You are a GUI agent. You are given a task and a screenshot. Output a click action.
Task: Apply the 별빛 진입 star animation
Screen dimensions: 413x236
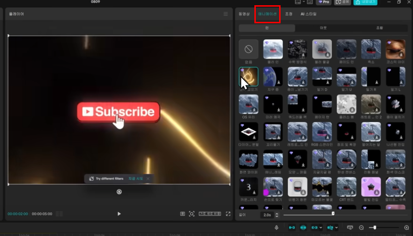pyautogui.click(x=371, y=187)
